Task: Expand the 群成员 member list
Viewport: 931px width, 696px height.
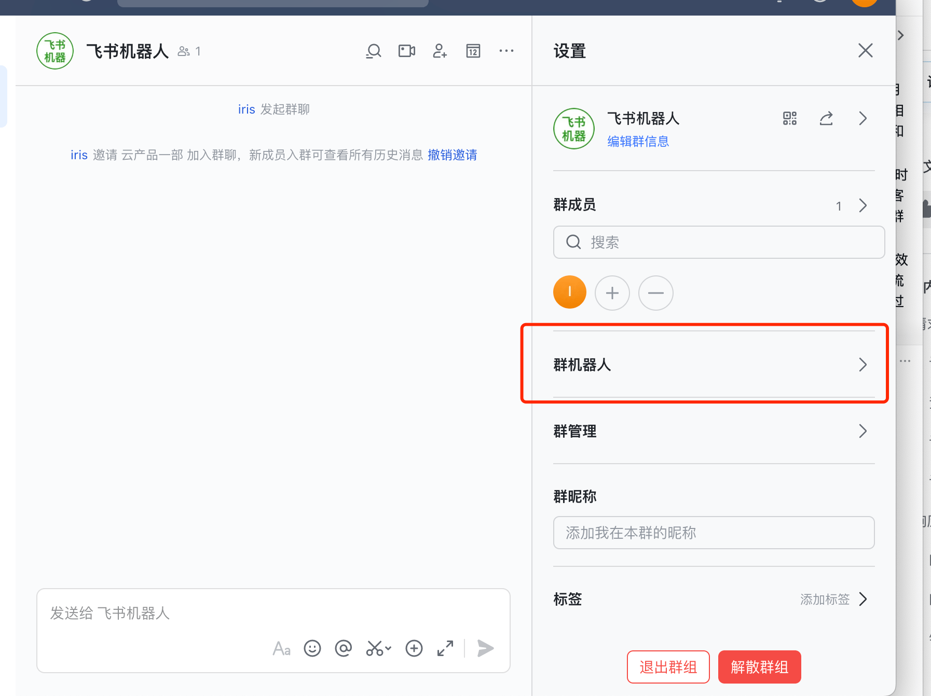Action: tap(863, 205)
